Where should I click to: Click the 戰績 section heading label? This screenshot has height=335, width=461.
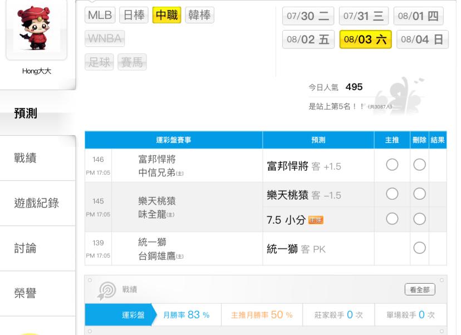pyautogui.click(x=130, y=289)
